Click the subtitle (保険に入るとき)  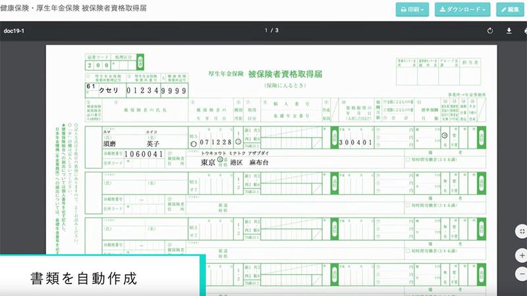[285, 86]
